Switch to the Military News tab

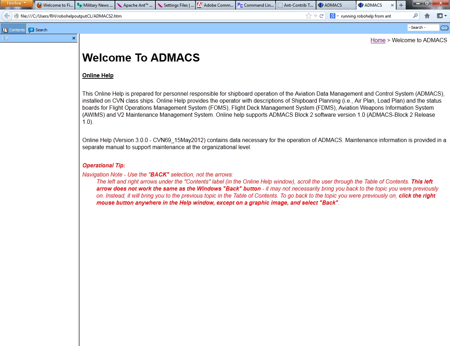[x=95, y=5]
